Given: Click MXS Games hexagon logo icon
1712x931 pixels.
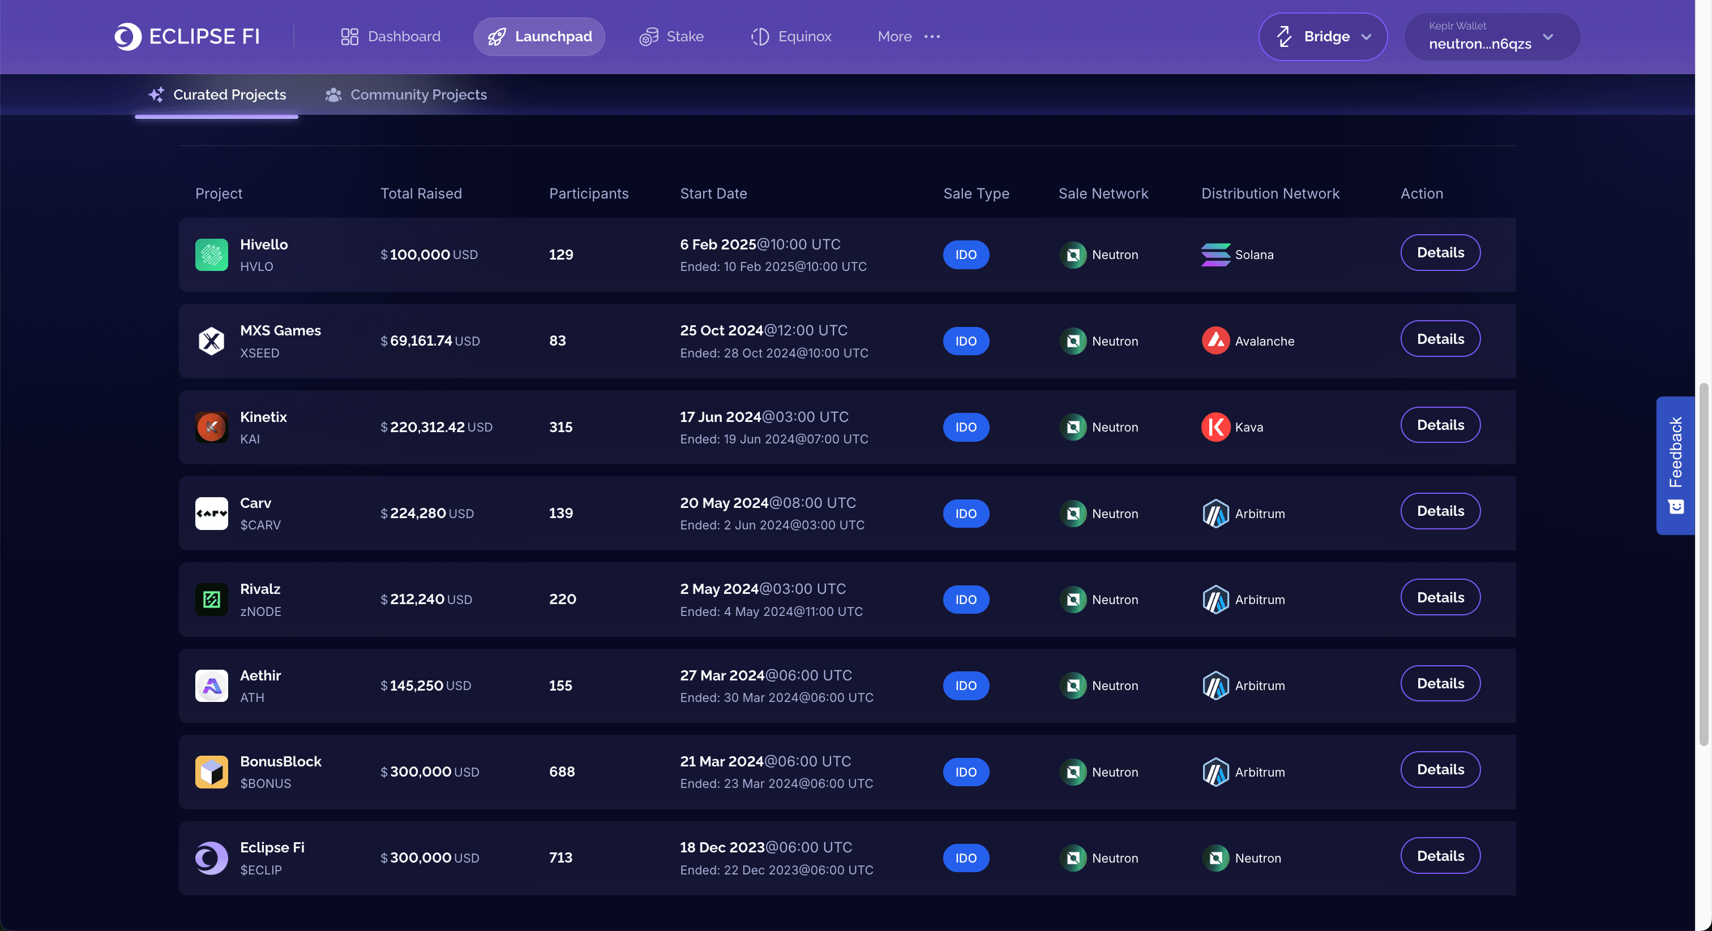Looking at the screenshot, I should click(x=211, y=341).
